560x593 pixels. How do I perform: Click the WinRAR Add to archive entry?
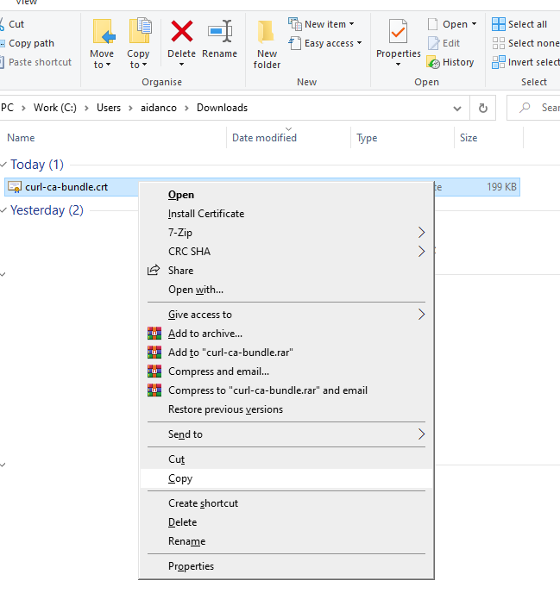coord(205,334)
